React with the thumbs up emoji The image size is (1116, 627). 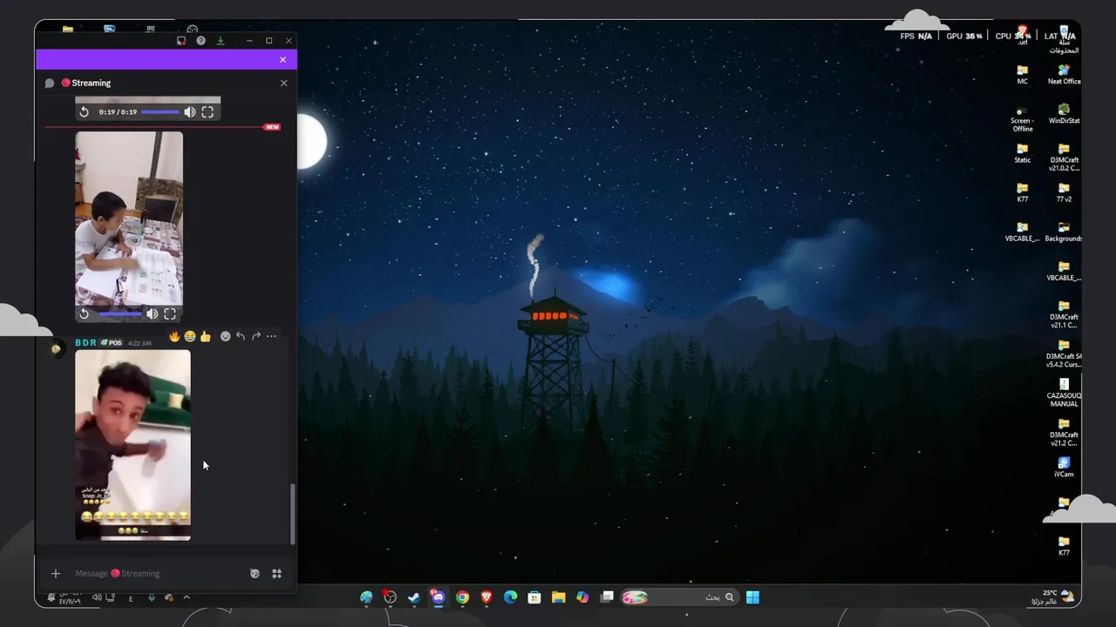coord(205,336)
